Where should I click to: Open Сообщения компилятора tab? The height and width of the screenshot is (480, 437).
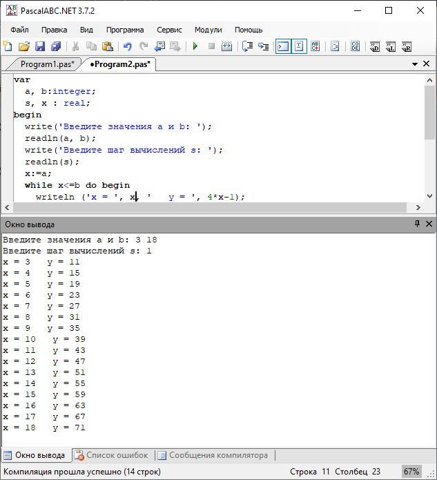tap(213, 455)
